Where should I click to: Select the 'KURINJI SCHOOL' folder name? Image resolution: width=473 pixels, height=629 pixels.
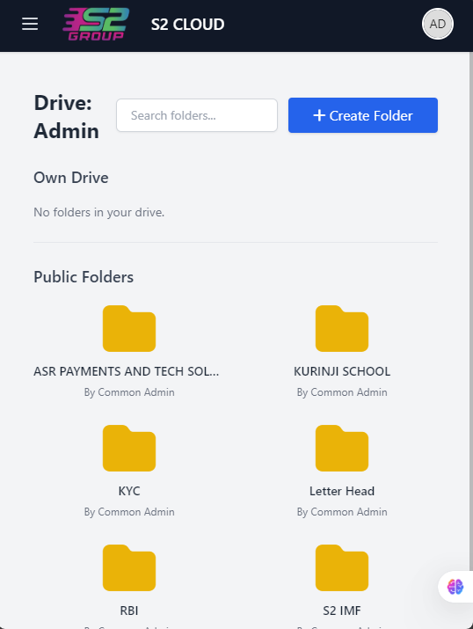pos(342,371)
